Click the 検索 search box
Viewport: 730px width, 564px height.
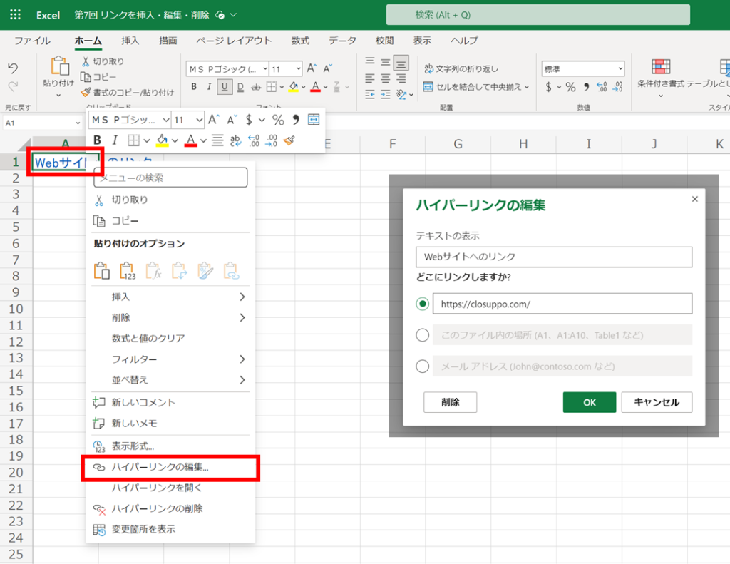[x=538, y=15]
